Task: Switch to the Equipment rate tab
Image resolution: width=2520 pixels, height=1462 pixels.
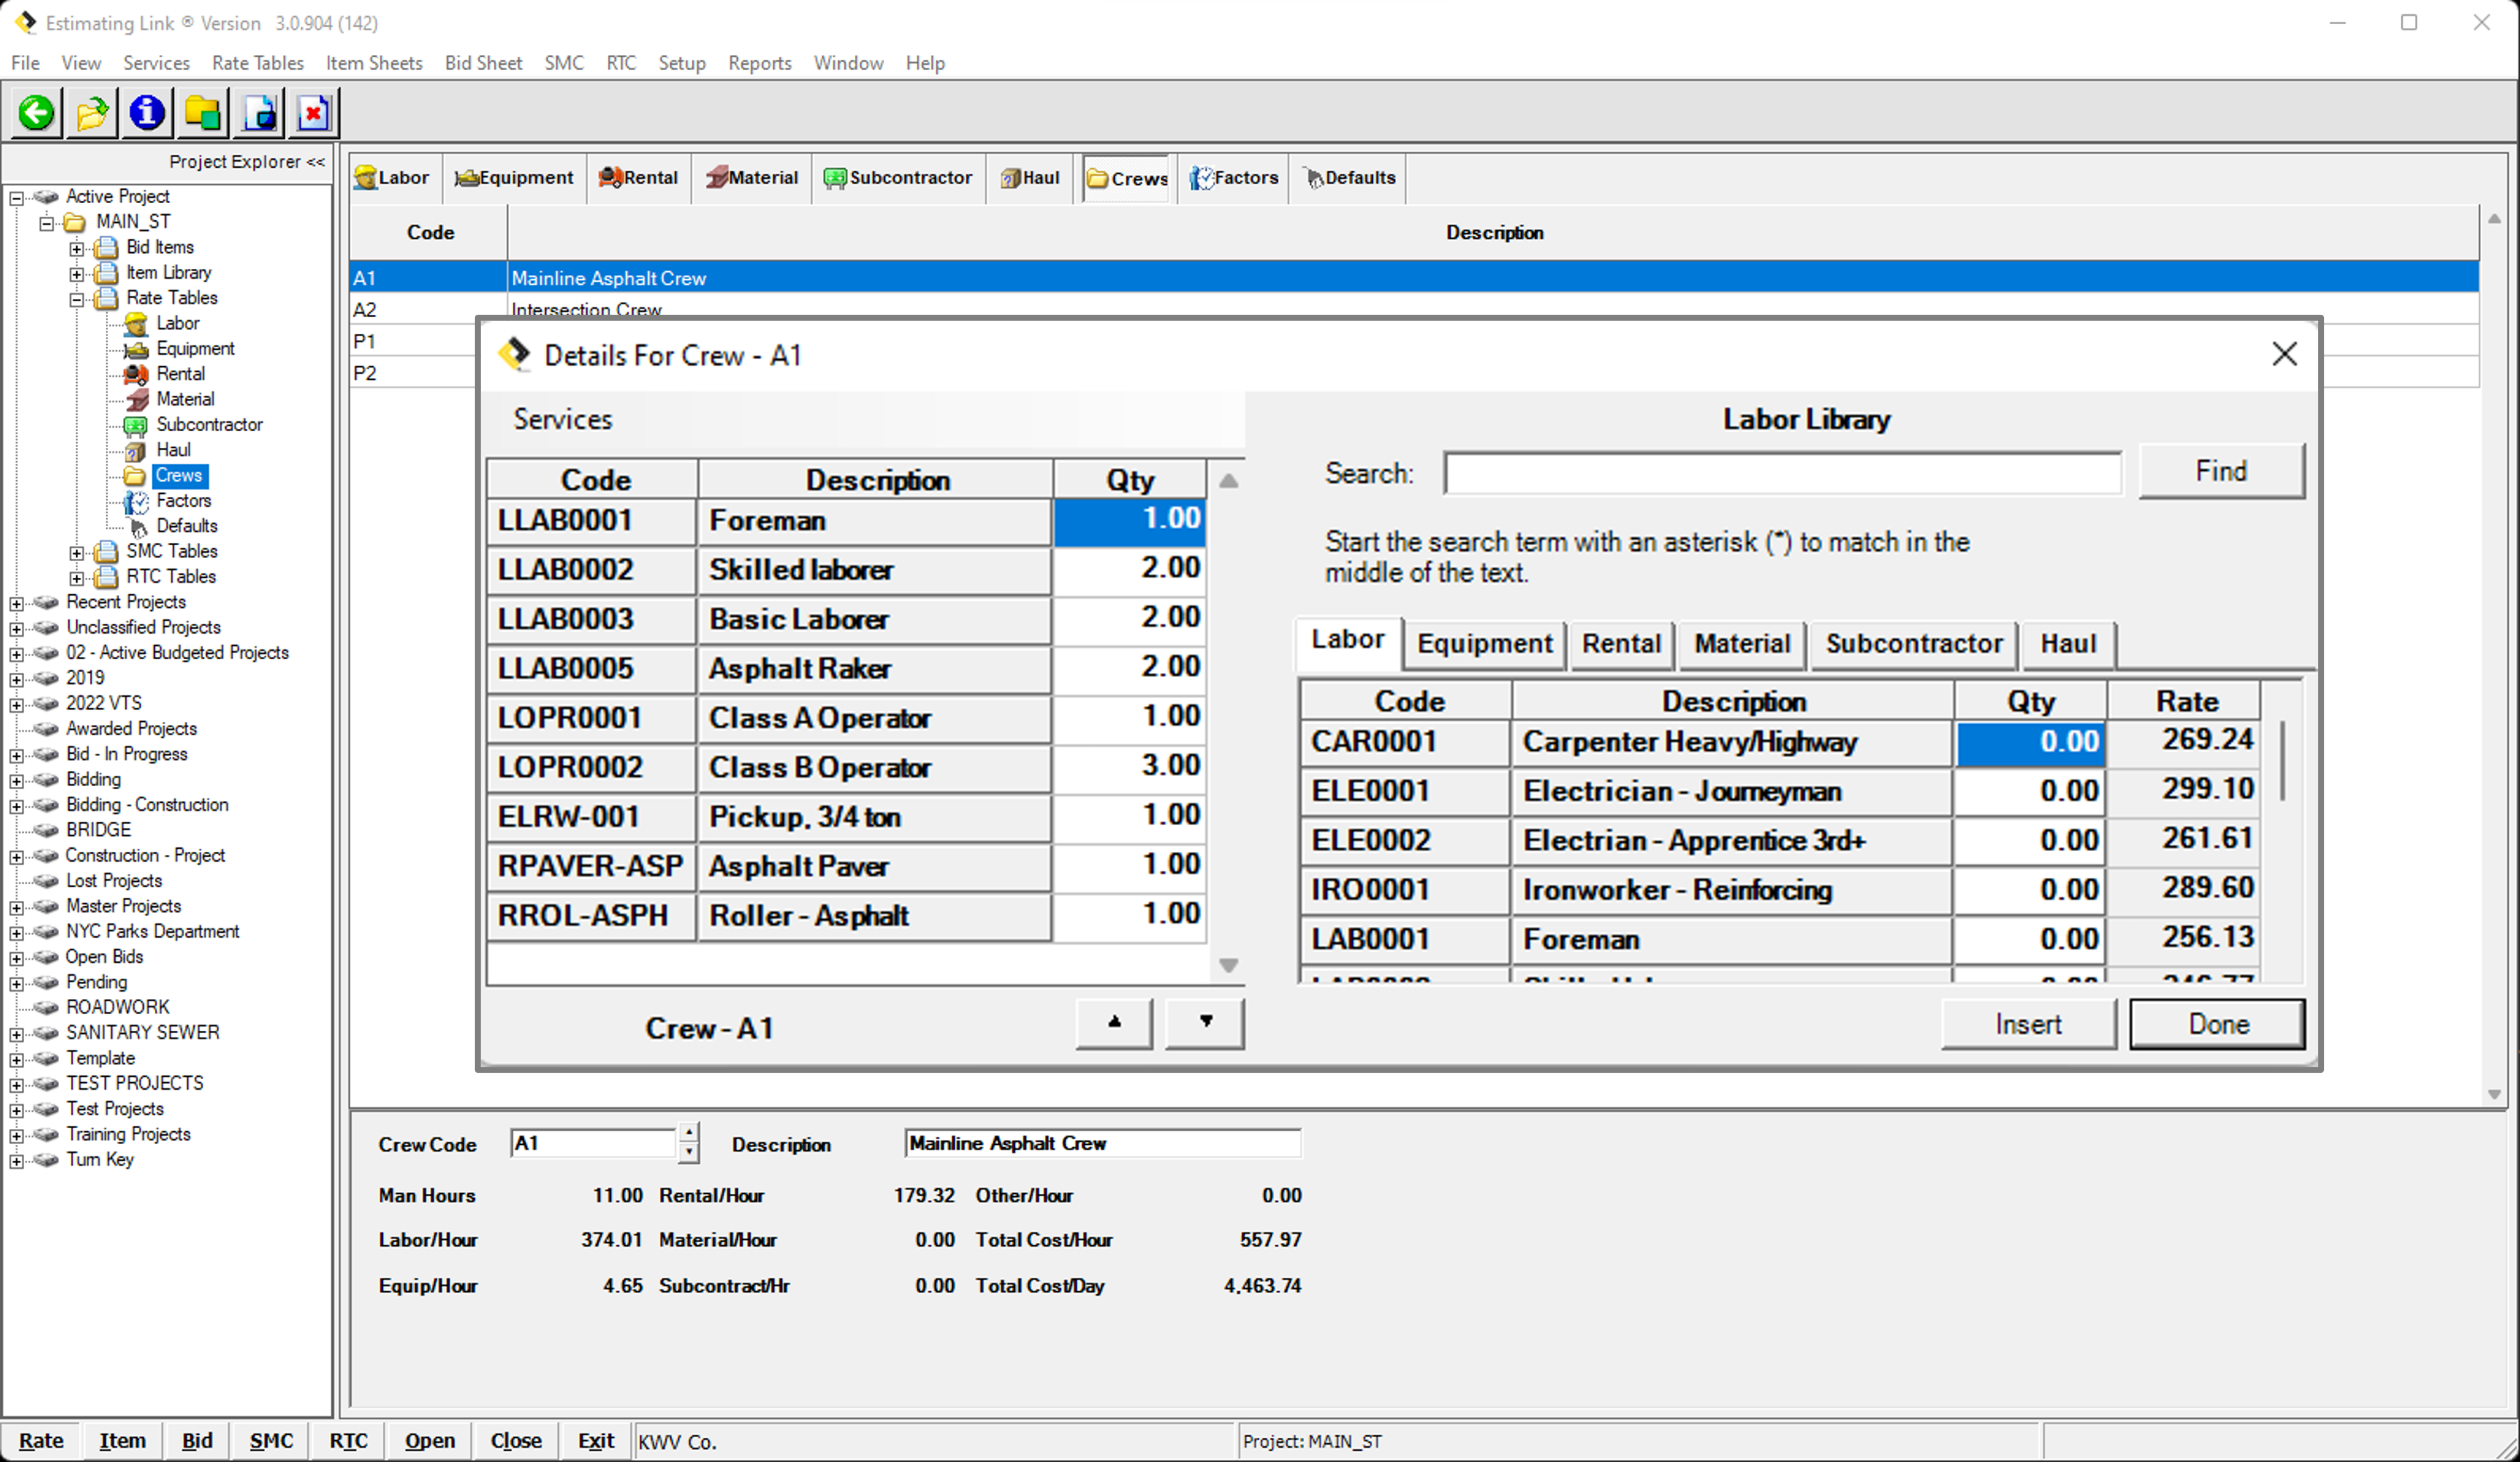Action: click(x=514, y=178)
